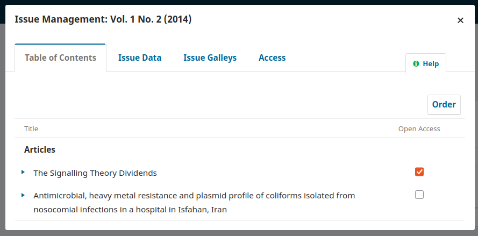Click the green info icon beside Help

click(x=416, y=63)
